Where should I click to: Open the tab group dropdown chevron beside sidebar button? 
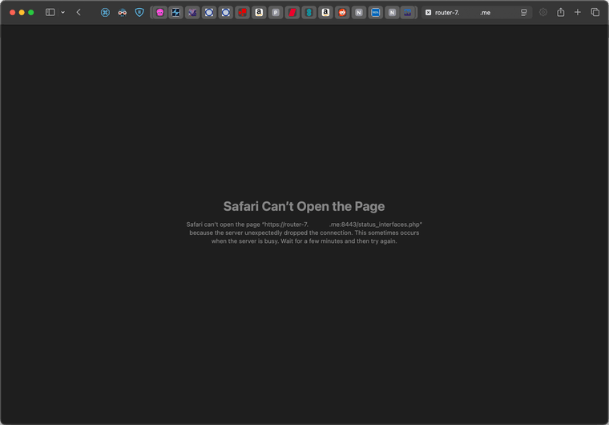pos(63,13)
